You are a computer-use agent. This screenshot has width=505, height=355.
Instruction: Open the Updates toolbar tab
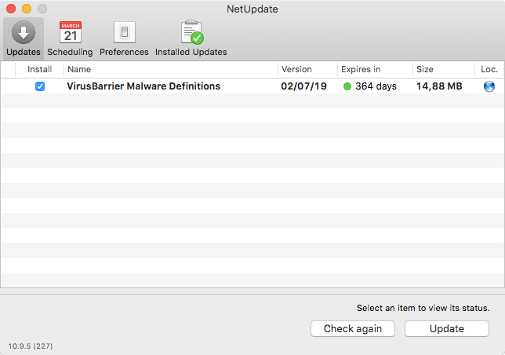[x=24, y=38]
